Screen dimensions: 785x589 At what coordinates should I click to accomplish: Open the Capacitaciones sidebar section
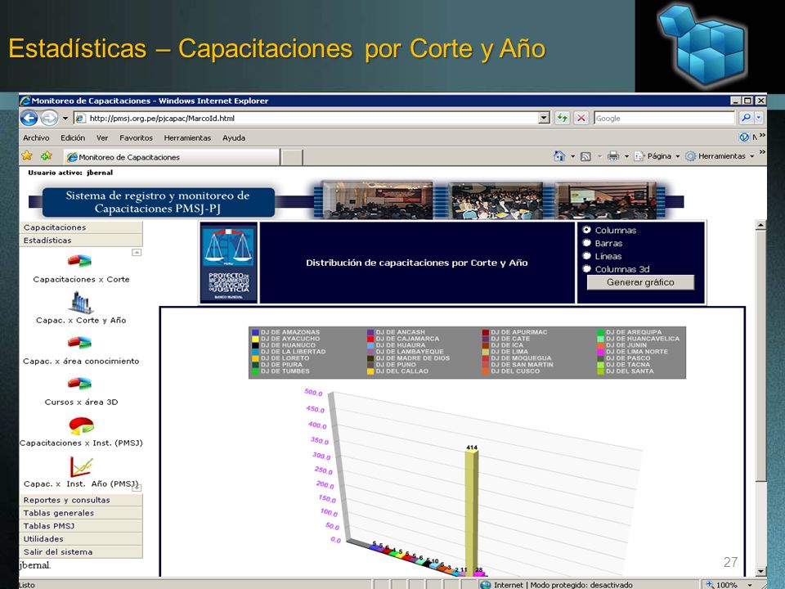[81, 227]
